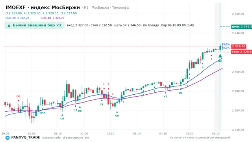Click the Telegram logo icon in footer
Viewport: 252px width, 142px height.
pos(7,138)
